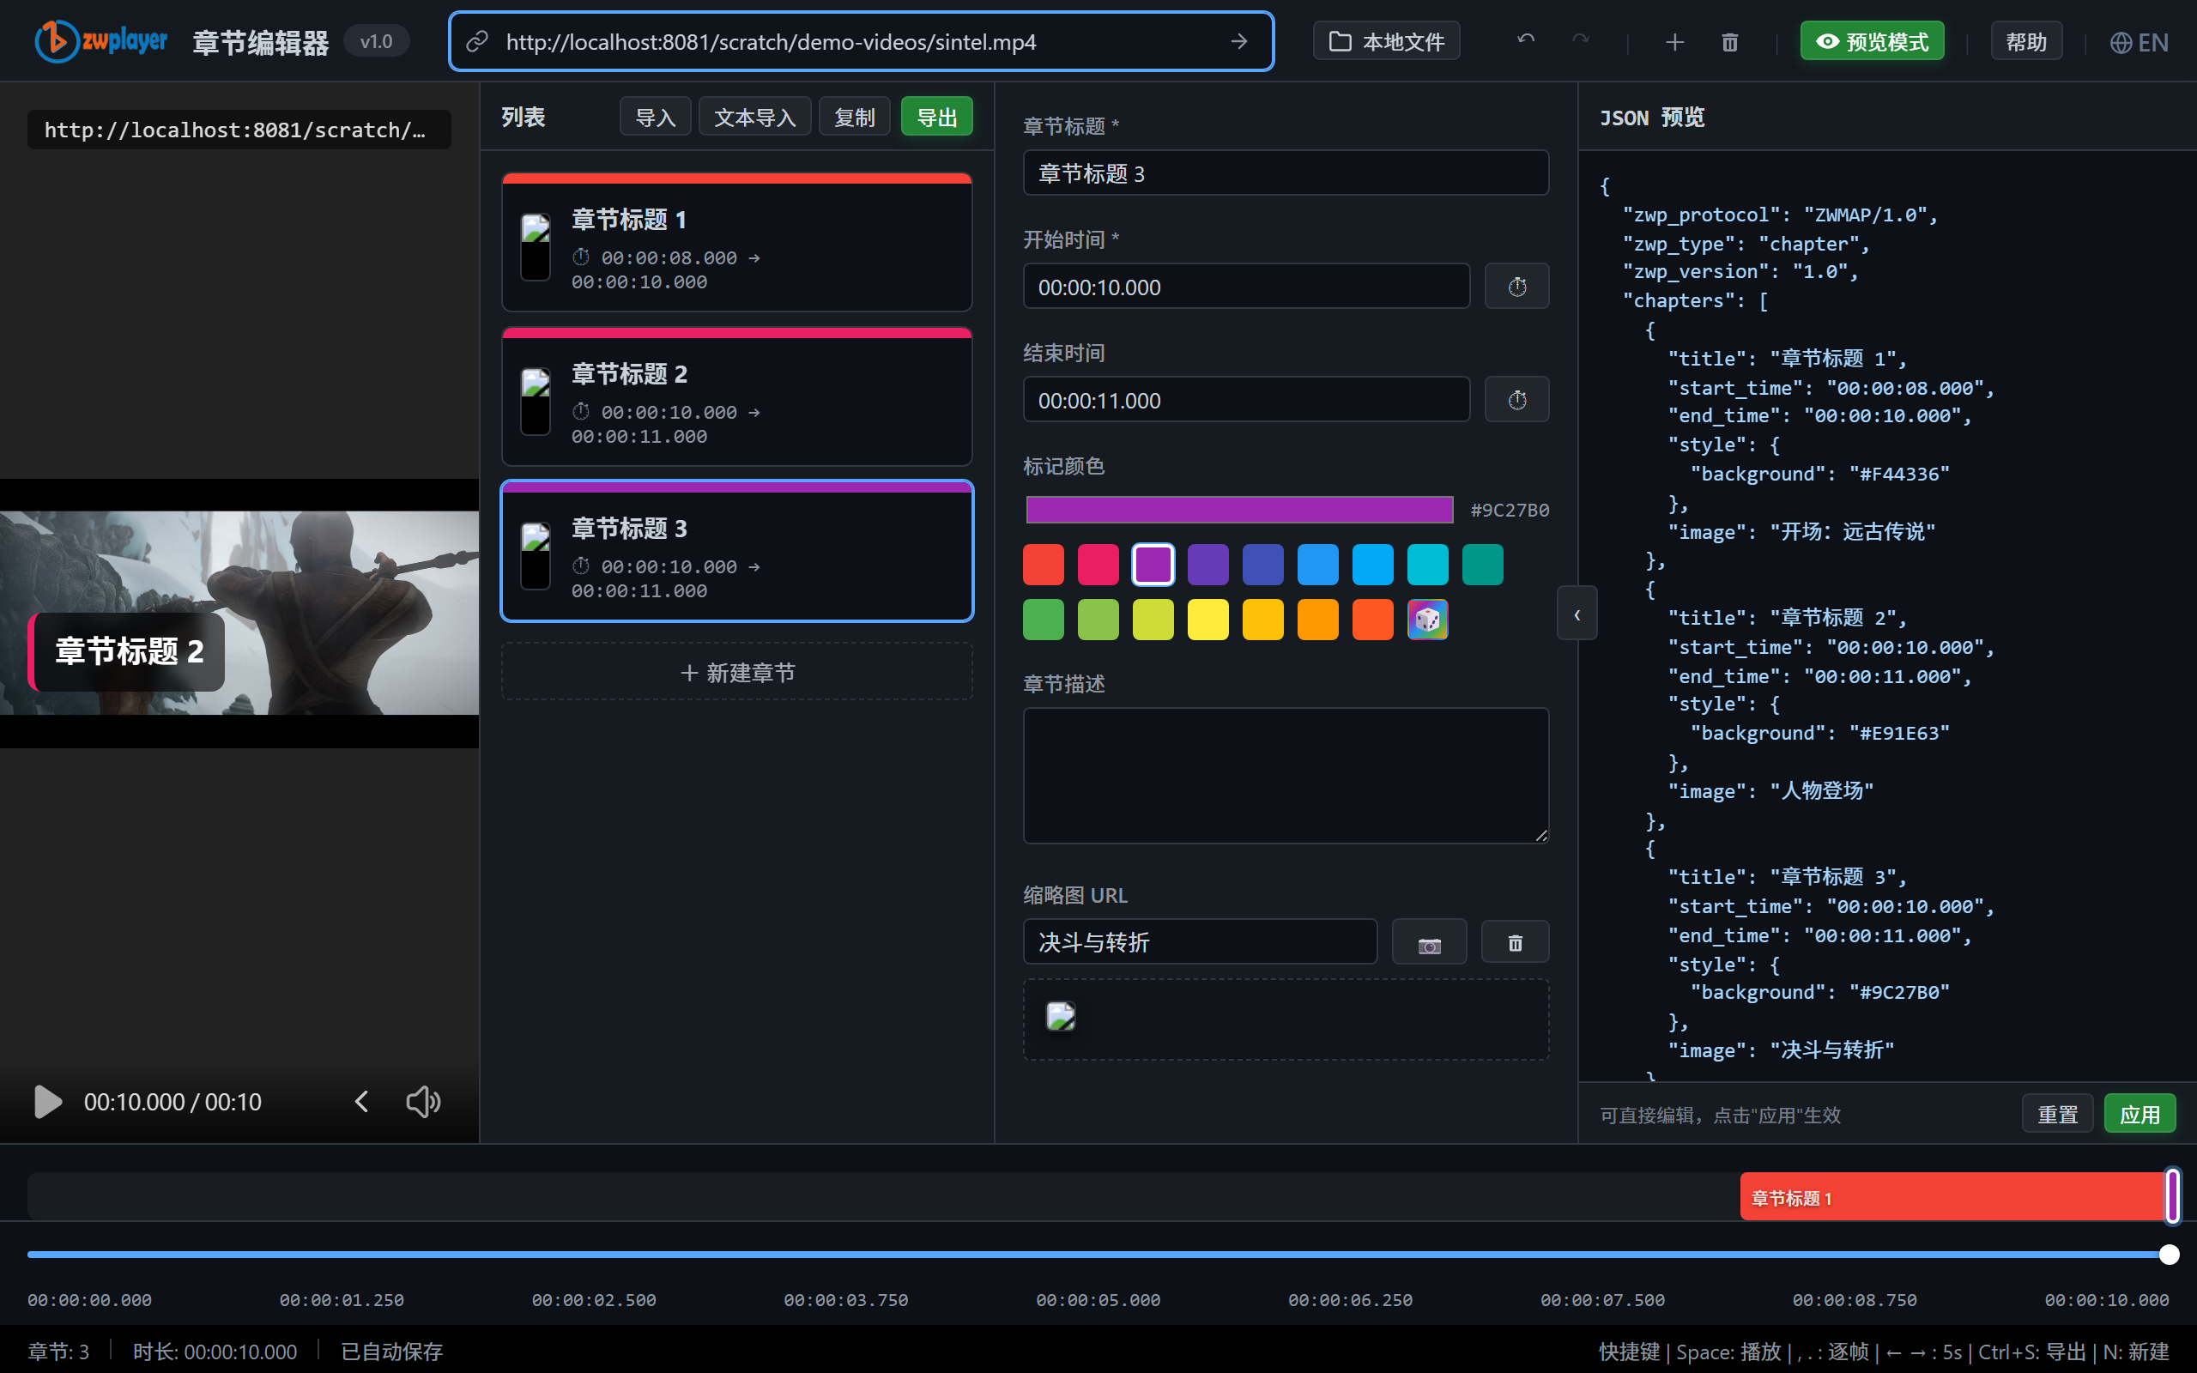
Task: Pick the deep orange color swatch
Action: 1372,620
